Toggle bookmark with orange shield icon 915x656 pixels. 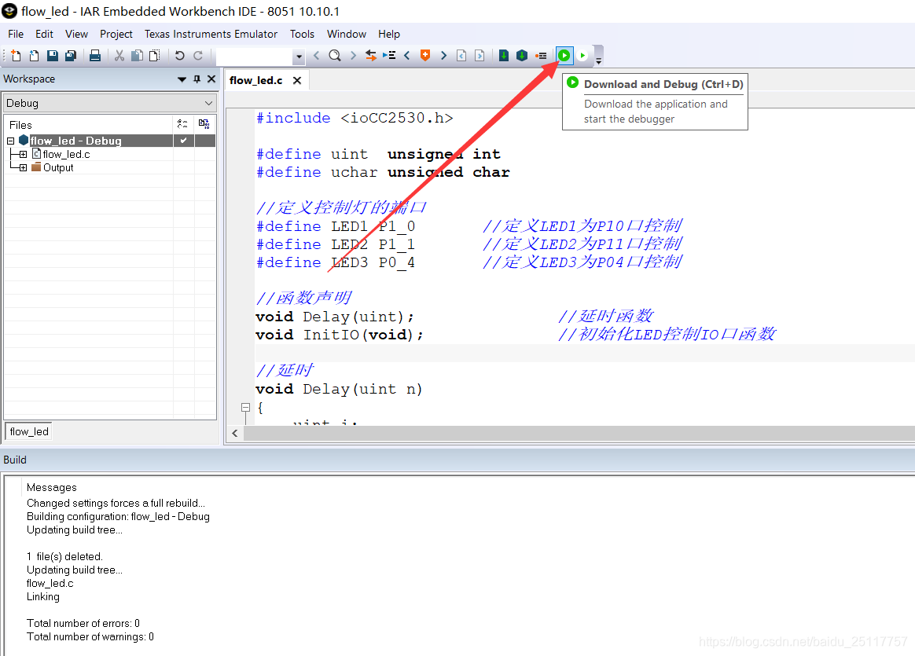(x=425, y=56)
